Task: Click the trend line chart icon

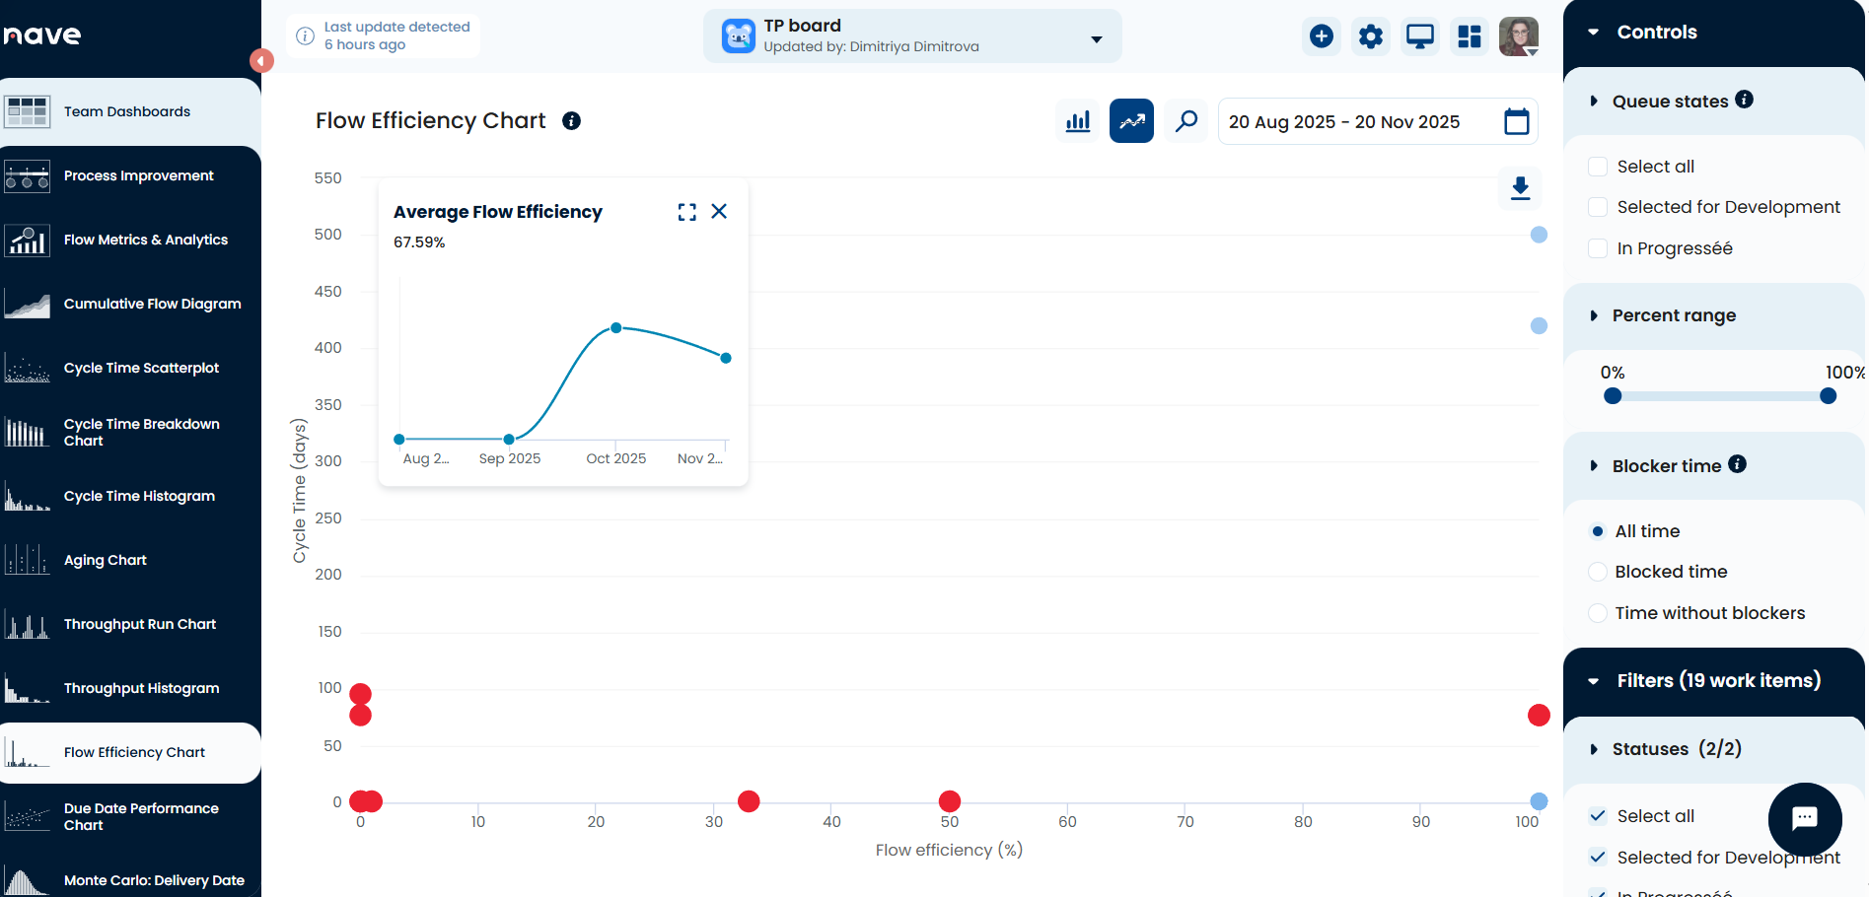Action: 1131,121
